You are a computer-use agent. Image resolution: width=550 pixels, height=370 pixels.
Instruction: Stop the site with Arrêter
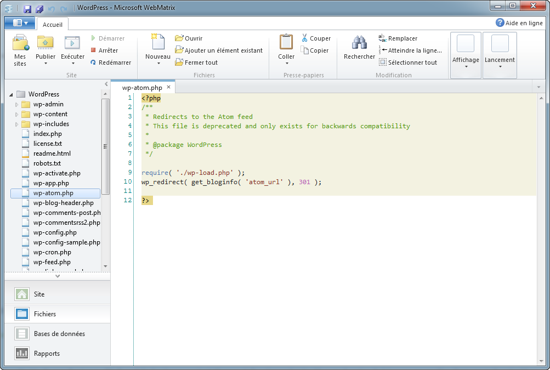(x=109, y=50)
